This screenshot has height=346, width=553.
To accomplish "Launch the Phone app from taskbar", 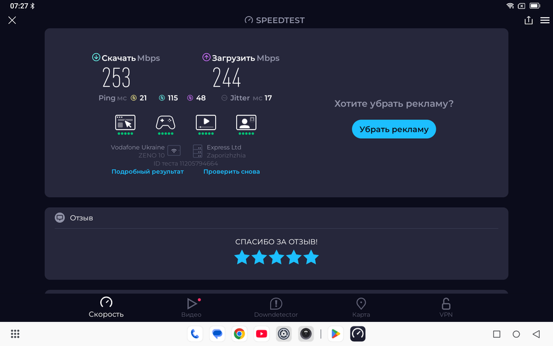I will pos(195,333).
